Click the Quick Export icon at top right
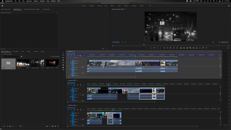Viewport: 231px width, 130px height. tap(228, 6)
